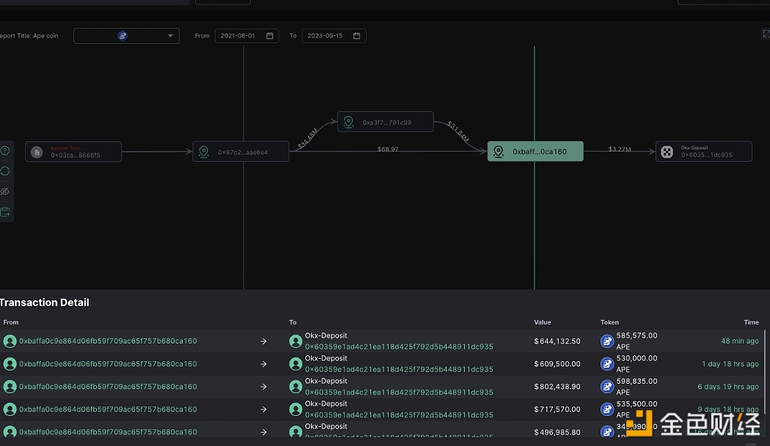Screen dimensions: 770x446
Task: Click arrow icon in the $609,500.00 row
Action: tap(264, 364)
